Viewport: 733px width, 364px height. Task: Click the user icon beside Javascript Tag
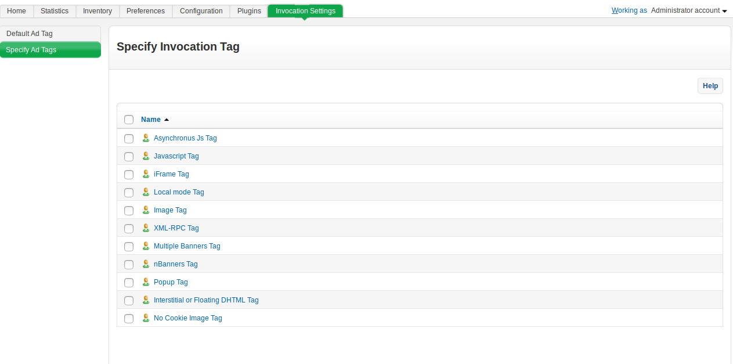point(146,156)
